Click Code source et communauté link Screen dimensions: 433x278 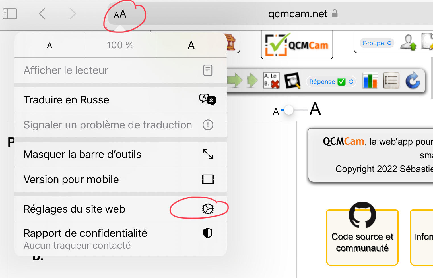tap(362, 238)
